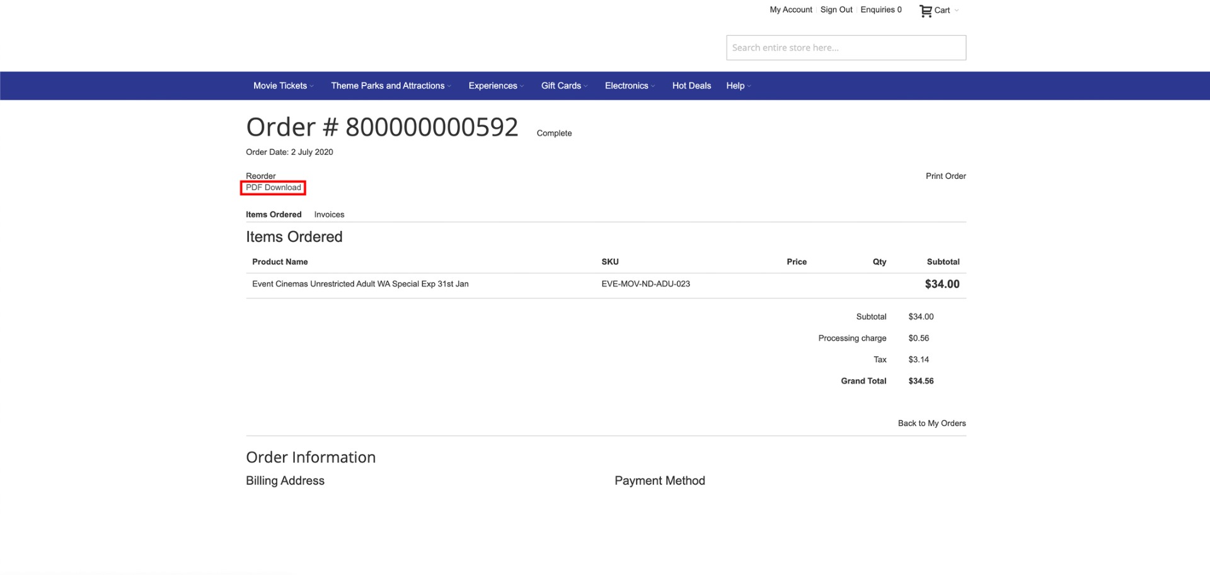Click the Processing charge $0.56 value

click(x=918, y=339)
